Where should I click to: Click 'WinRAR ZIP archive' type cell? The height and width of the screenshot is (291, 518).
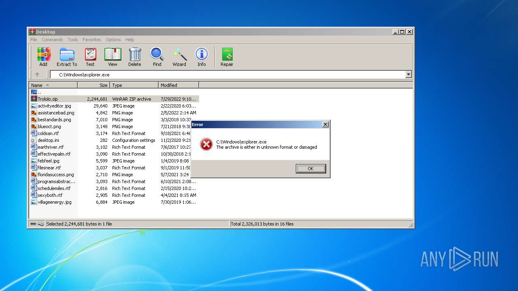click(132, 99)
